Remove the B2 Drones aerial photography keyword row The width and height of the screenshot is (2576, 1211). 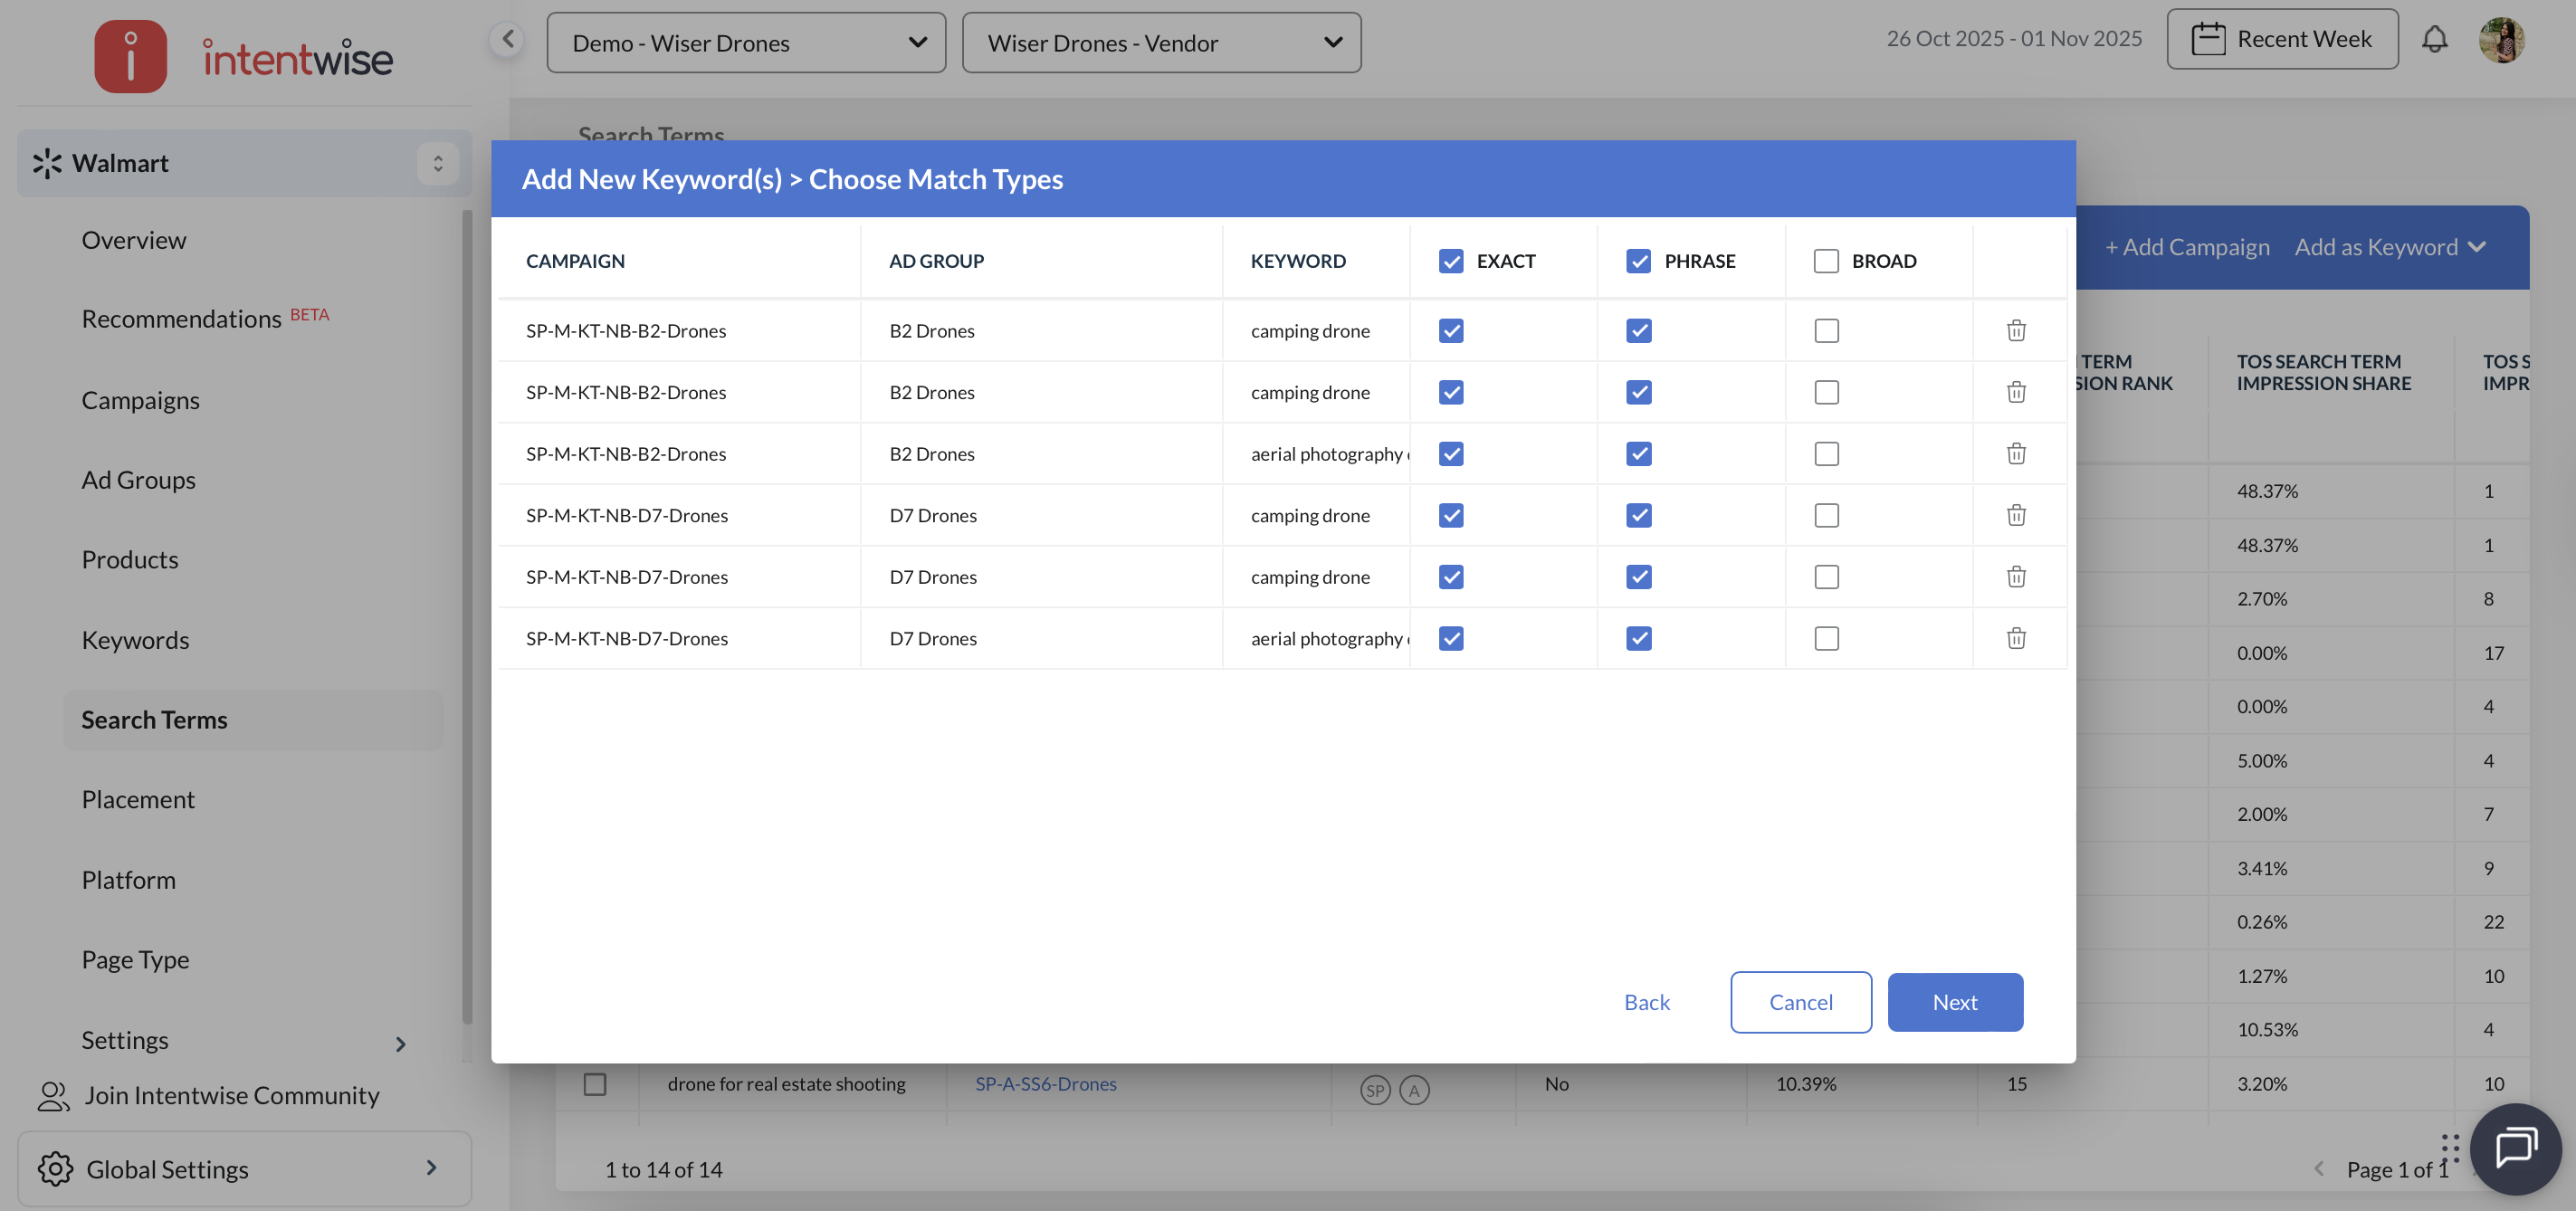(2015, 453)
